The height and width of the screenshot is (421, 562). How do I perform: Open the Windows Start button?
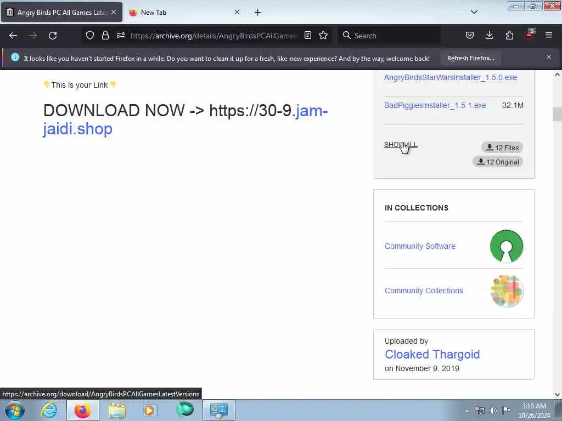[x=14, y=410]
